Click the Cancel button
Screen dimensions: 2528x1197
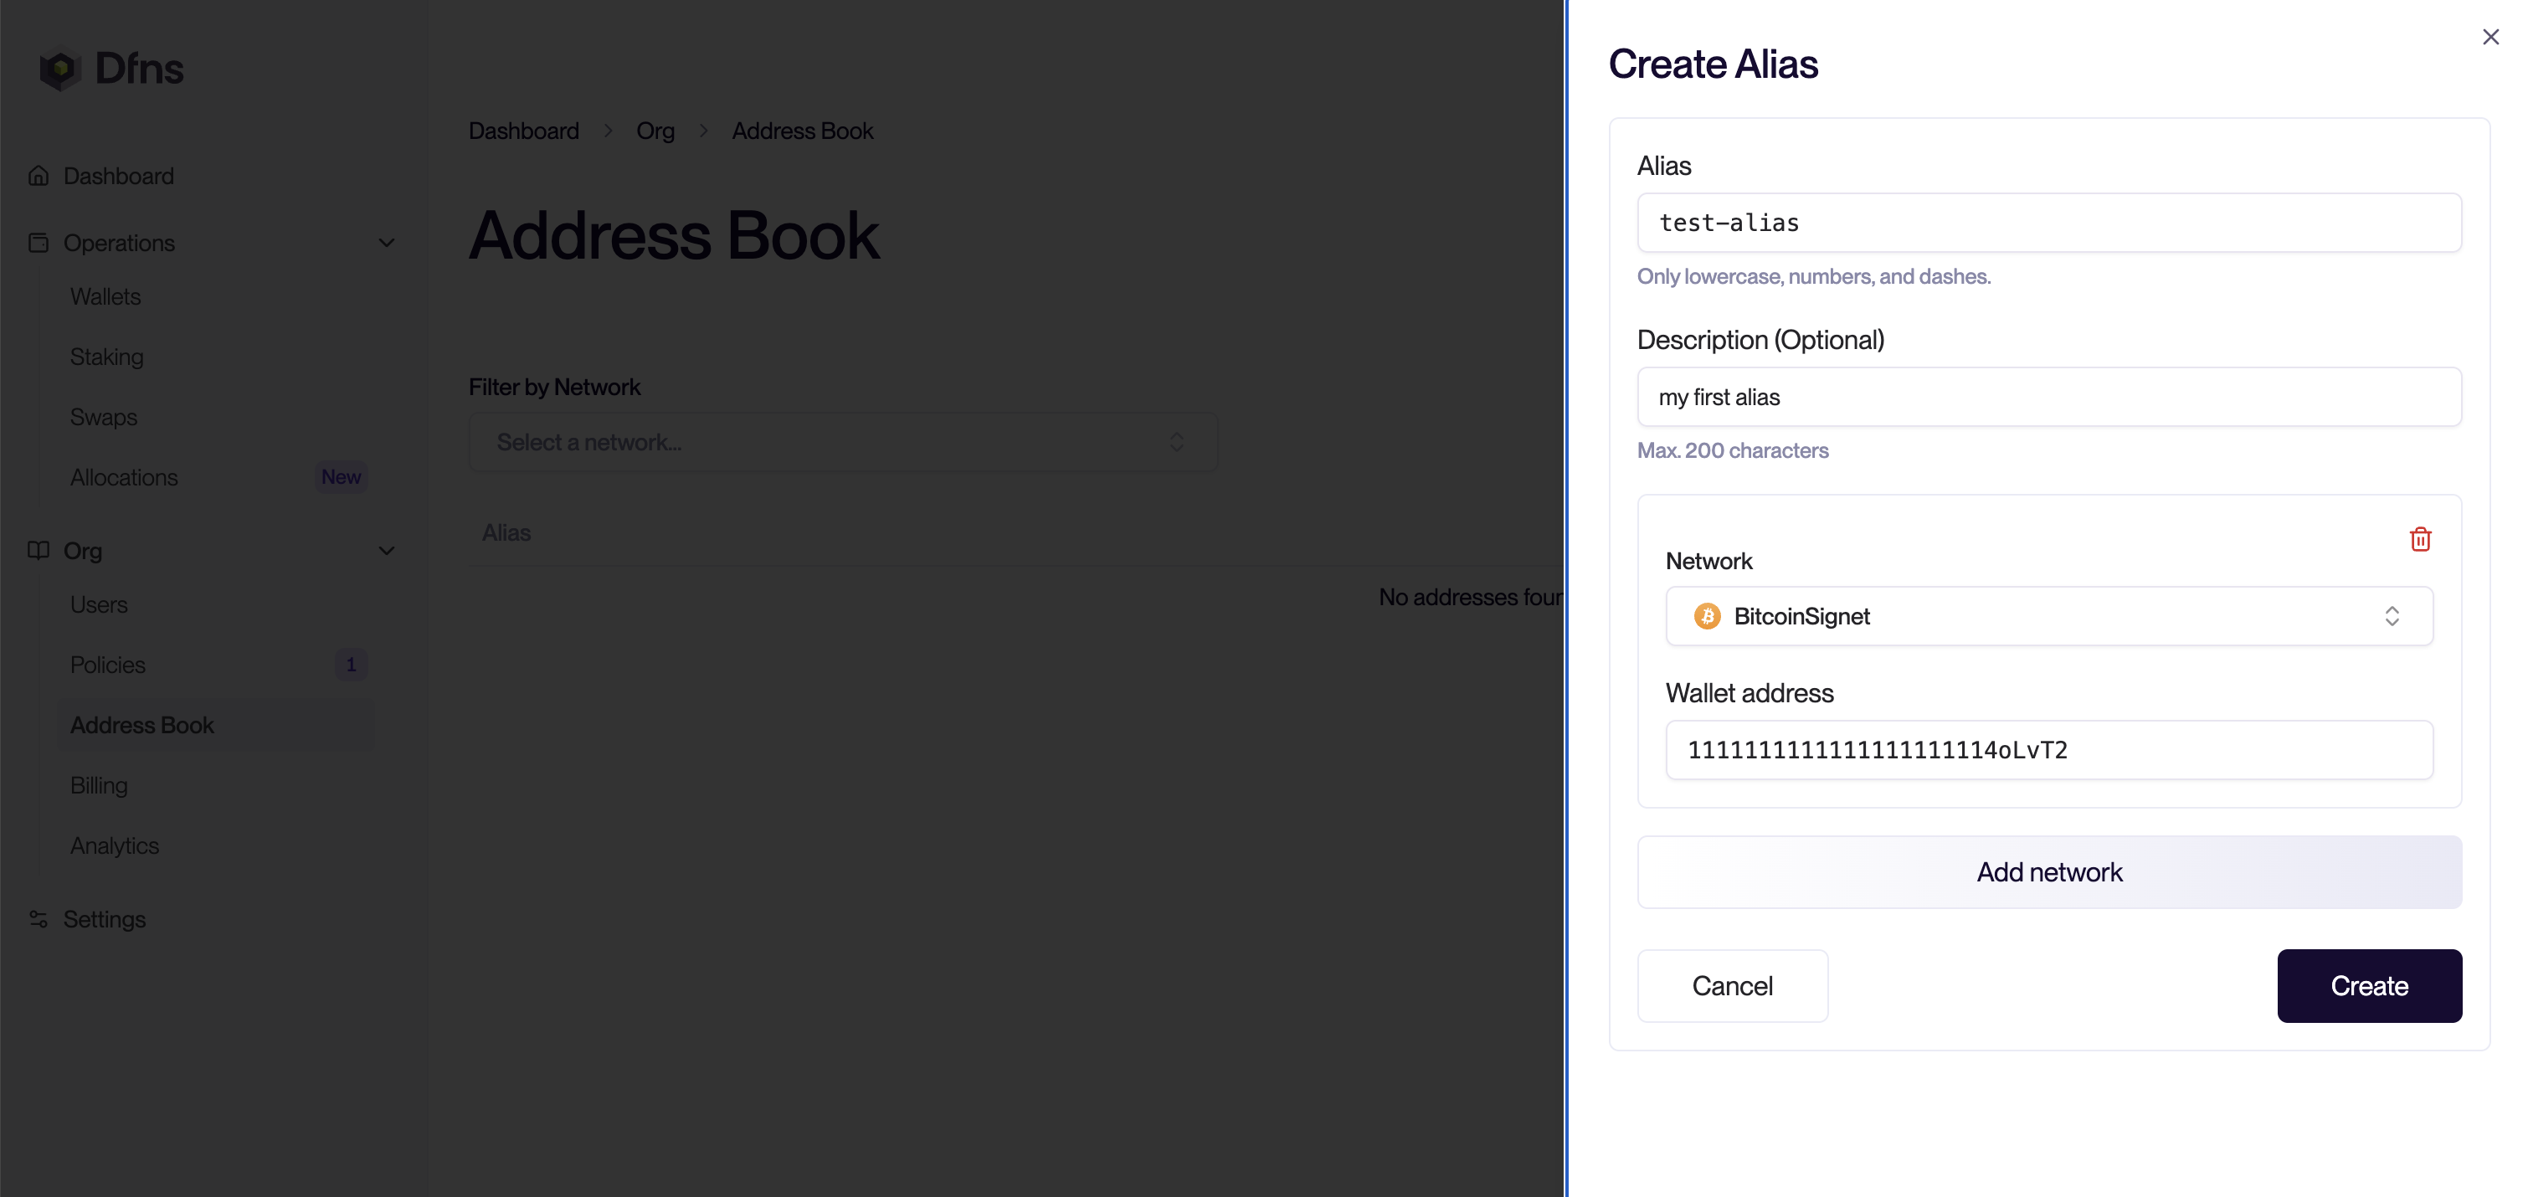click(1731, 986)
